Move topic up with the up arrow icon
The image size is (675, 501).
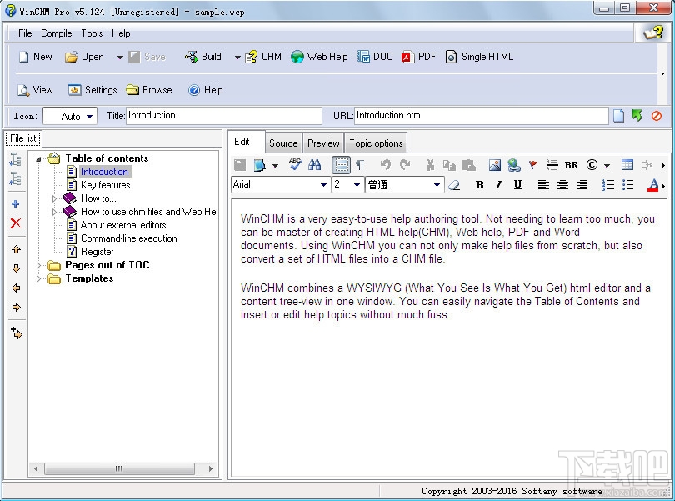click(17, 249)
